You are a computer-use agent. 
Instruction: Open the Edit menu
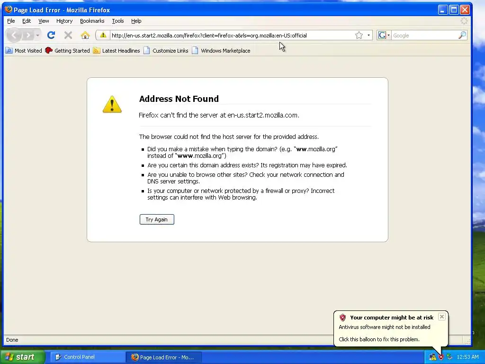click(27, 21)
